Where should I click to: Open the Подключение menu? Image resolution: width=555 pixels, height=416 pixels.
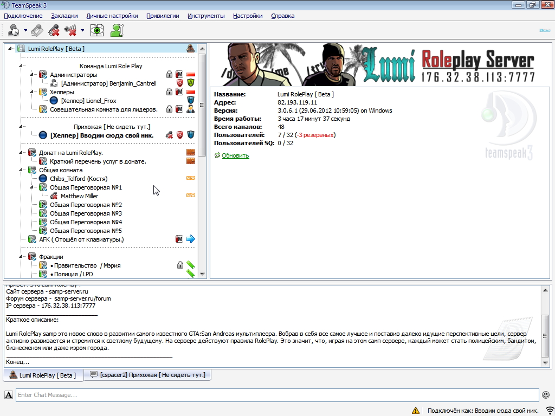23,16
